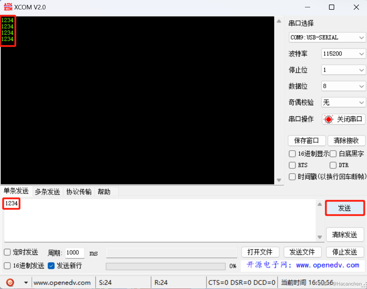Expand the 115200 baud rate dropdown
The height and width of the screenshot is (289, 367).
(x=343, y=54)
